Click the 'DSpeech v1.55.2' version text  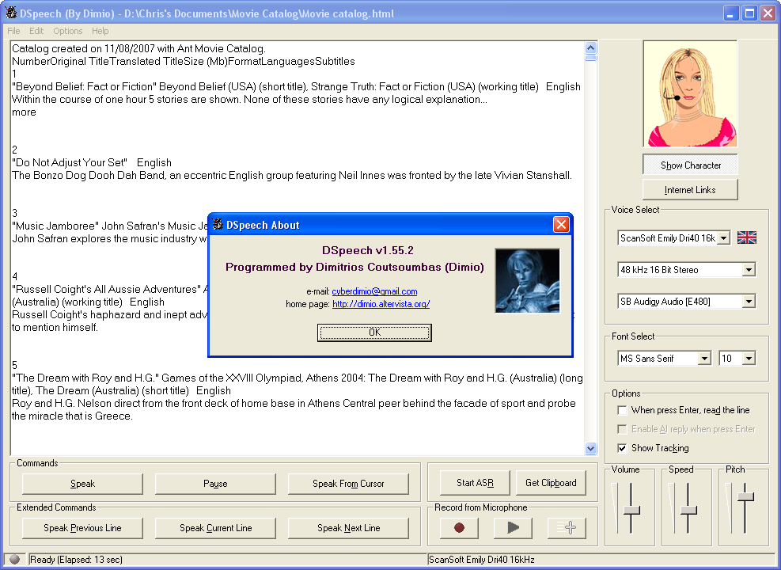click(x=368, y=250)
